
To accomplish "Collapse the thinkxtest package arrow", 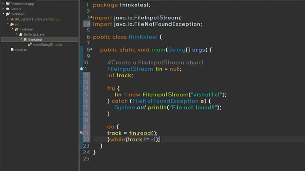I will (x=12, y=29).
